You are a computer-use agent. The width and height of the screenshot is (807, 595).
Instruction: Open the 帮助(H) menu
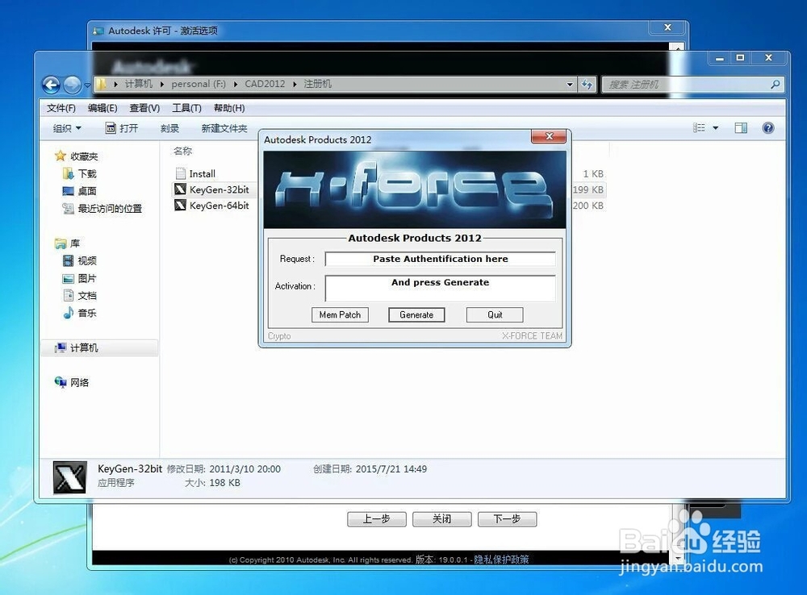tap(229, 108)
